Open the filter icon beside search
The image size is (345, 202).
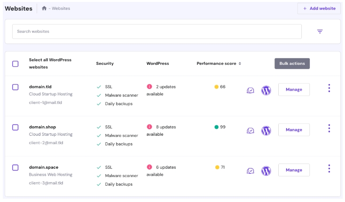click(320, 31)
